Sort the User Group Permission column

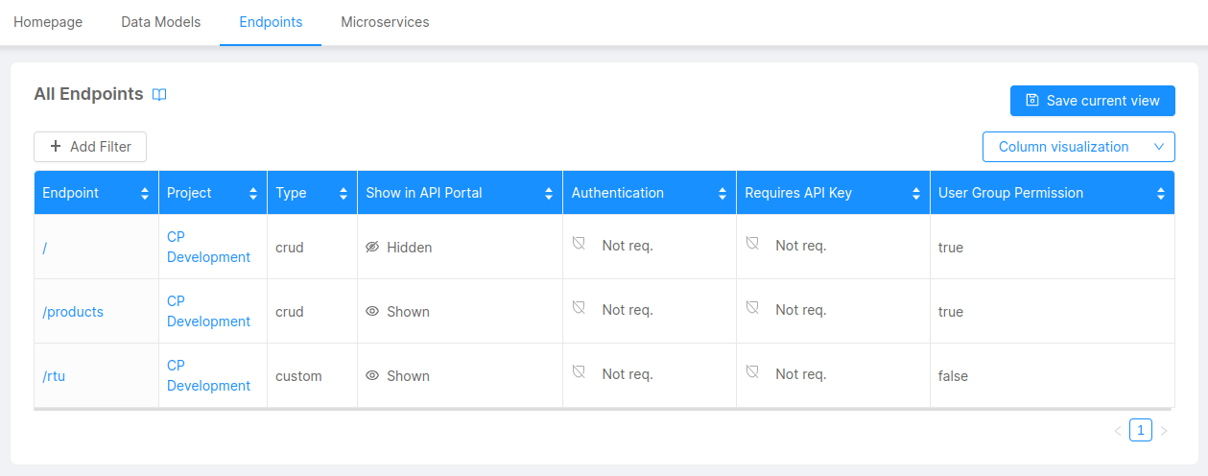click(1161, 193)
